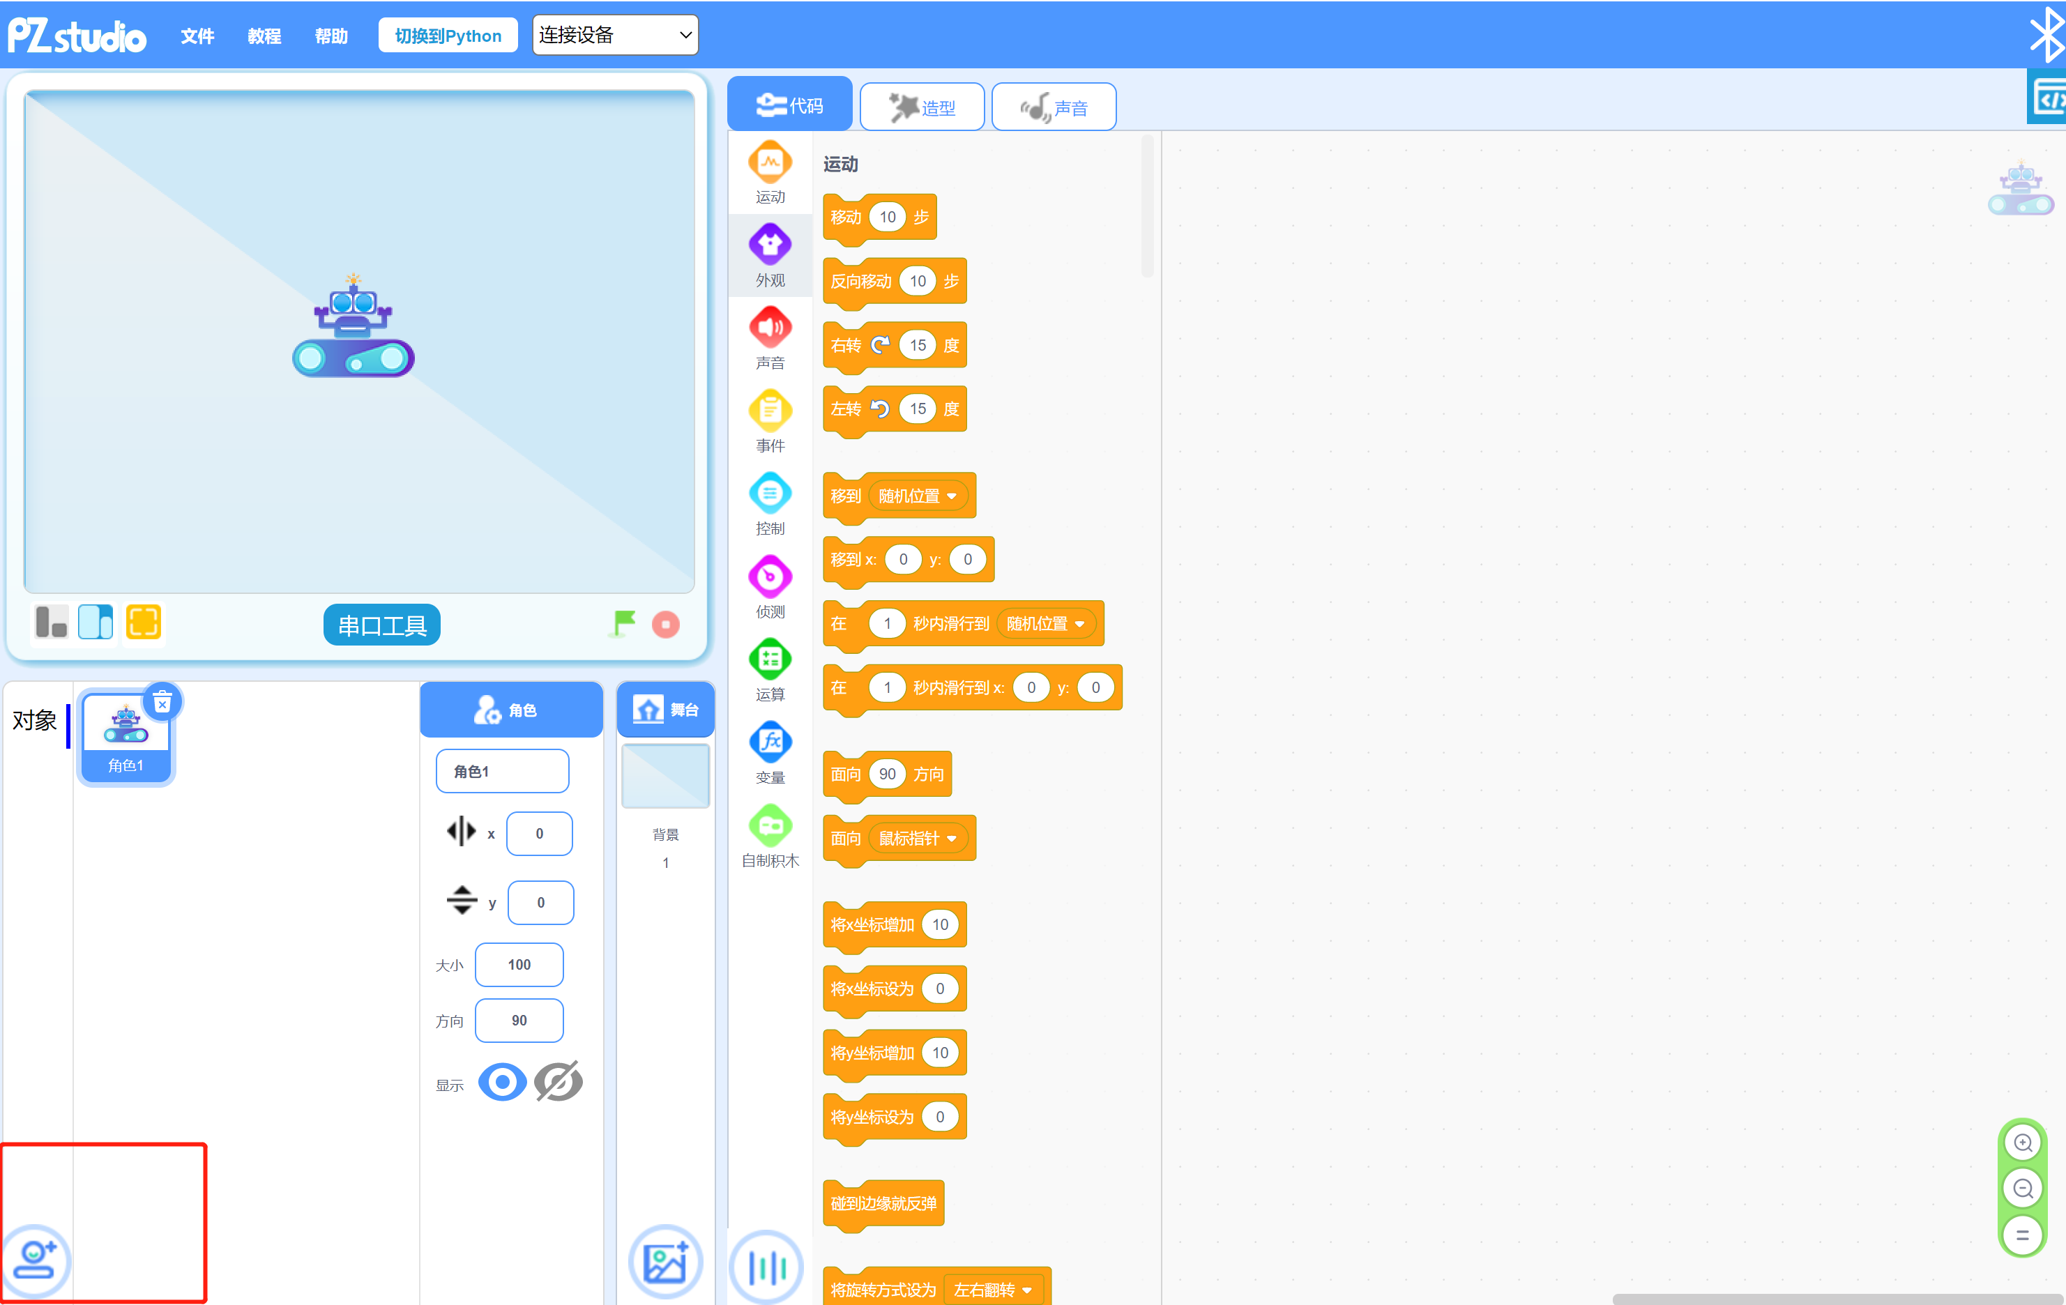Click the block palette vertical scrollbar
Viewport: 2066px width, 1305px height.
coord(1147,206)
